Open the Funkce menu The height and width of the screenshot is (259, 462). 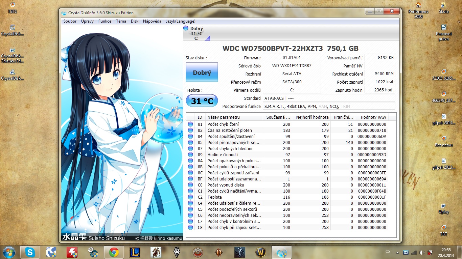coord(105,21)
